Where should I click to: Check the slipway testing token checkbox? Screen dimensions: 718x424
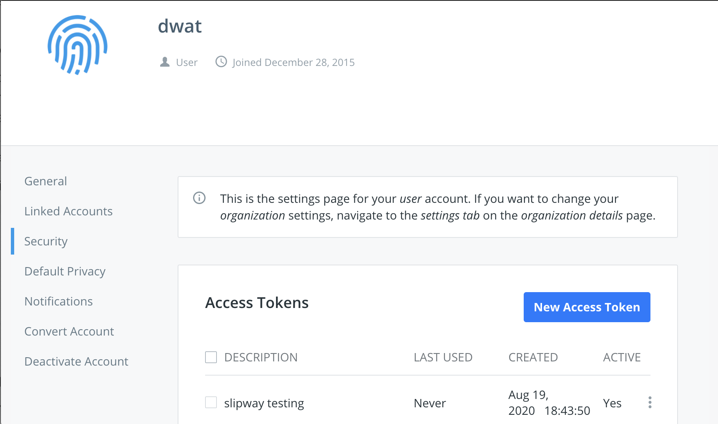[x=211, y=402]
